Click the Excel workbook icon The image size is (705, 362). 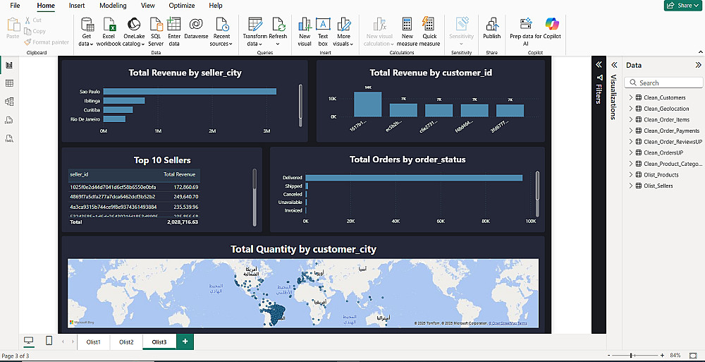109,25
